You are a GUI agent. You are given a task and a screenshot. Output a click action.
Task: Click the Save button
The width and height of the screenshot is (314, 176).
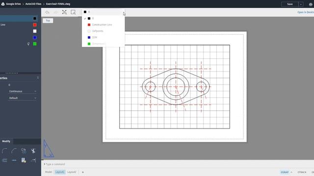290,4
